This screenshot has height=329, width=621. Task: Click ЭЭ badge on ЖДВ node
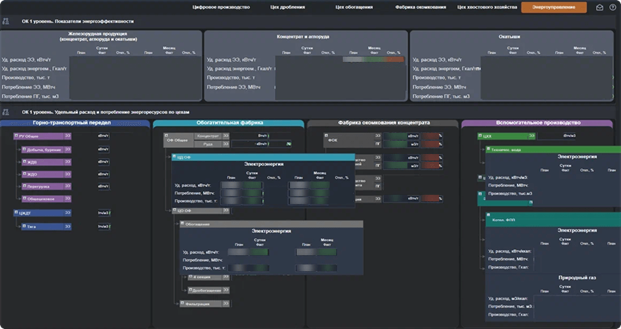tap(68, 162)
